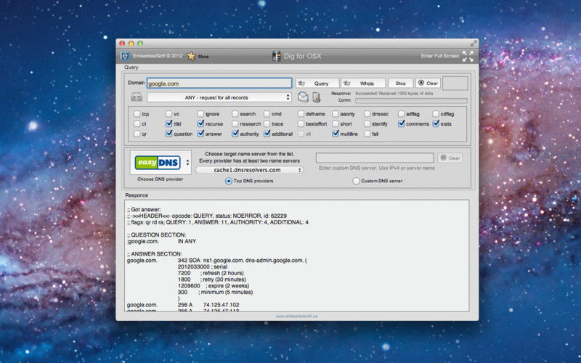This screenshot has height=363, width=581.
Task: Uncheck the recurse checkbox
Action: pos(200,123)
